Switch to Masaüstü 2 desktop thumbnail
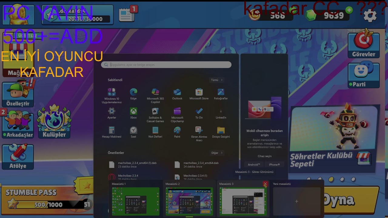The image size is (388, 218). click(x=189, y=201)
